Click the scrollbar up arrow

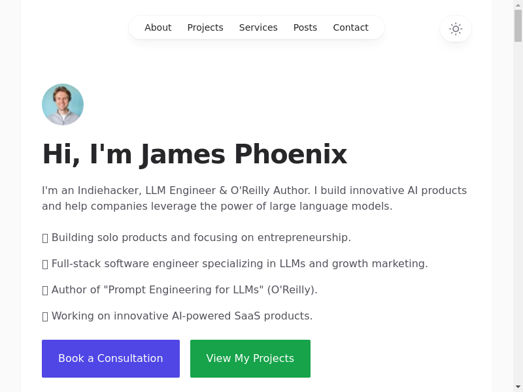point(518,5)
